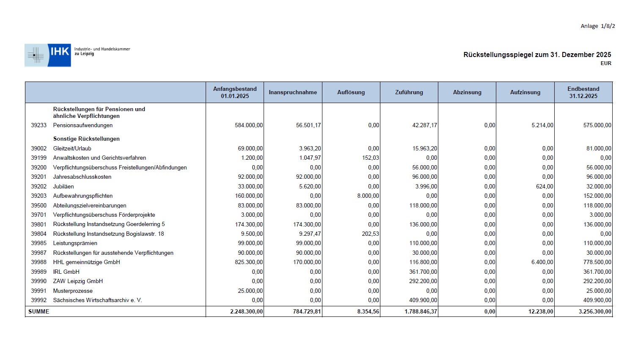The height and width of the screenshot is (338, 630).
Task: Select the Abzinsung column header
Action: point(467,92)
